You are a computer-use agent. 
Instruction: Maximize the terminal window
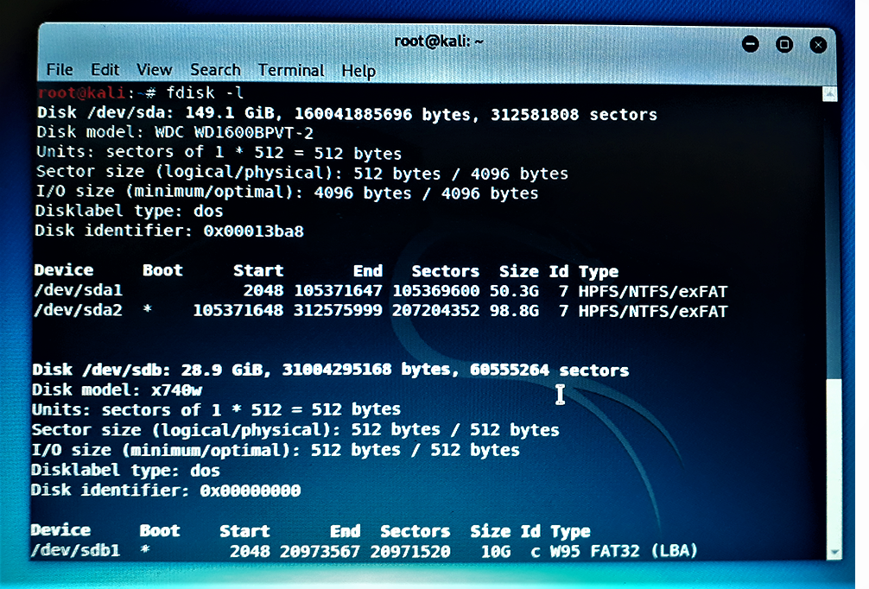click(x=784, y=44)
